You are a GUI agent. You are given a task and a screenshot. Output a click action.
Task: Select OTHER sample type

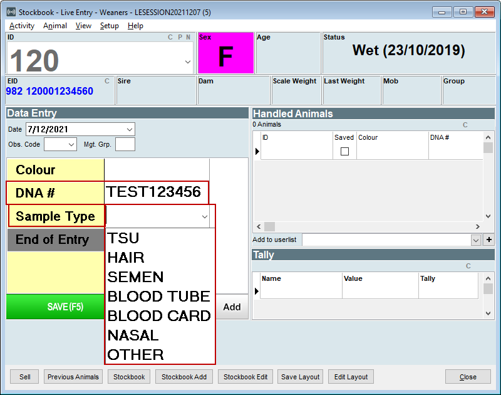pyautogui.click(x=160, y=355)
